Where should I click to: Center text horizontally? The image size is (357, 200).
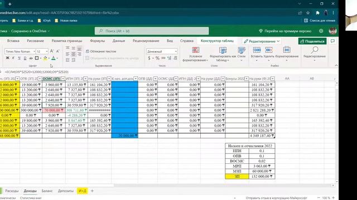coord(73,54)
